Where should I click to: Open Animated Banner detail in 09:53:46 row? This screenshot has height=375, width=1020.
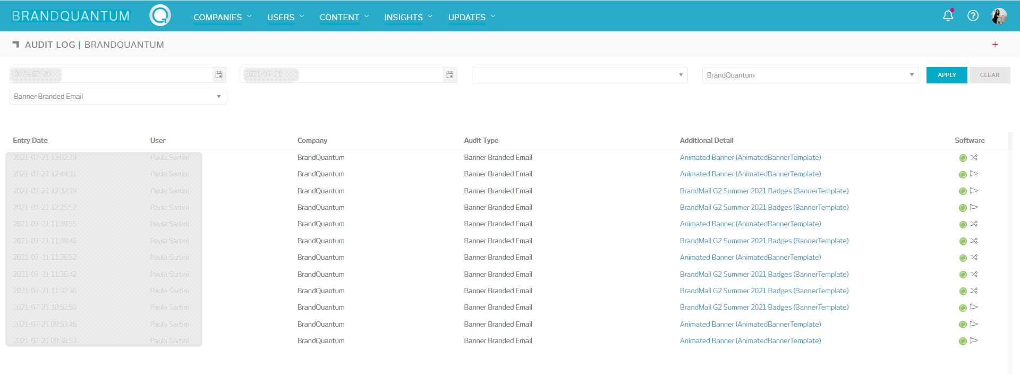pos(750,325)
